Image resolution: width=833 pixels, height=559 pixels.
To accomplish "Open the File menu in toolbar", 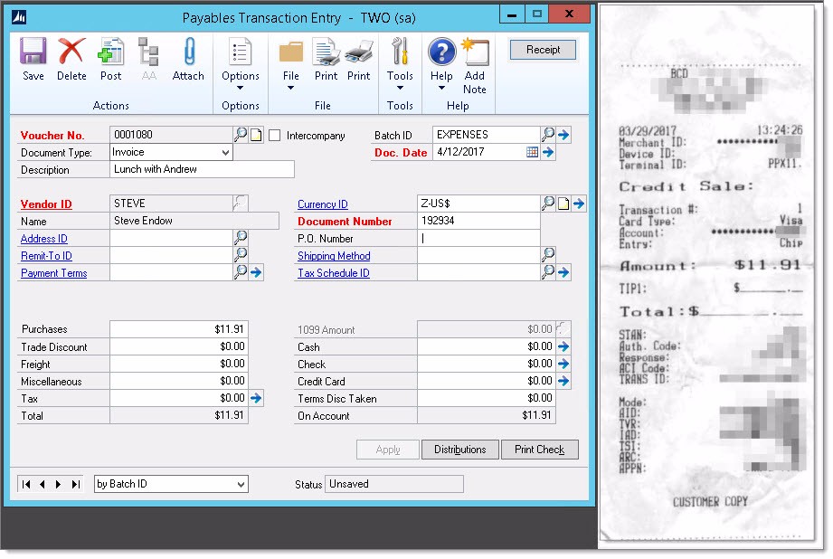I will tap(291, 65).
